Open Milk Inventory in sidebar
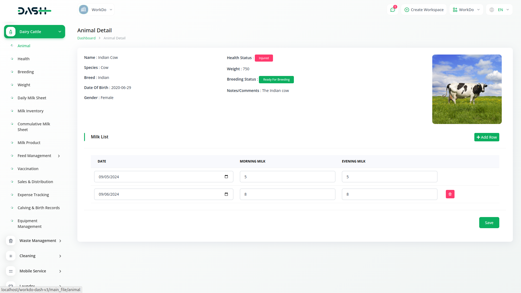 [x=30, y=111]
